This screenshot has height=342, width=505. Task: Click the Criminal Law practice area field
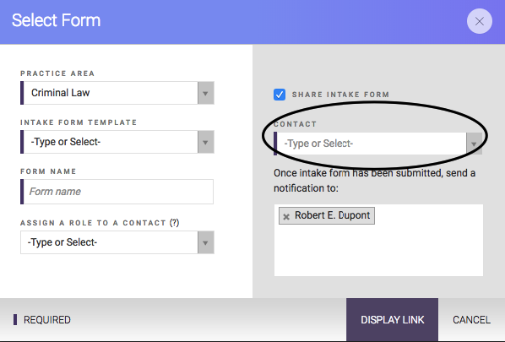pos(109,93)
